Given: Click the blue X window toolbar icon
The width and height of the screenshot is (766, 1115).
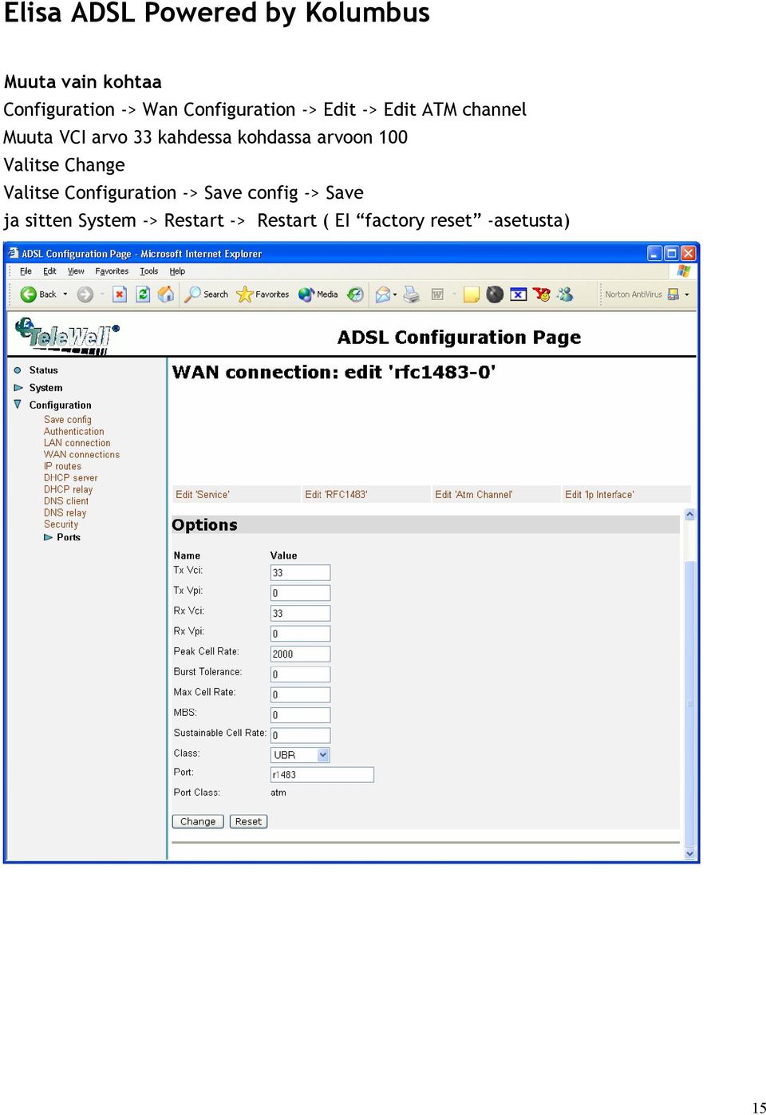Looking at the screenshot, I should point(519,295).
